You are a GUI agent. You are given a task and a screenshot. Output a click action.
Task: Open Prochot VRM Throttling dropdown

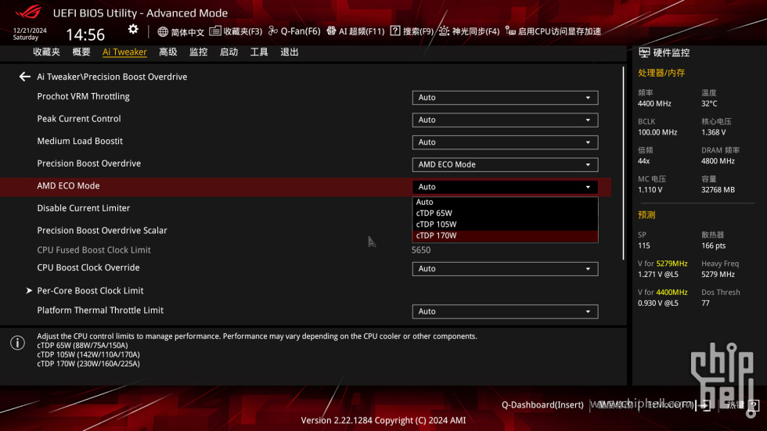click(505, 98)
